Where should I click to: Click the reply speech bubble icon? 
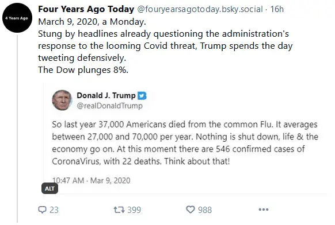pos(42,210)
